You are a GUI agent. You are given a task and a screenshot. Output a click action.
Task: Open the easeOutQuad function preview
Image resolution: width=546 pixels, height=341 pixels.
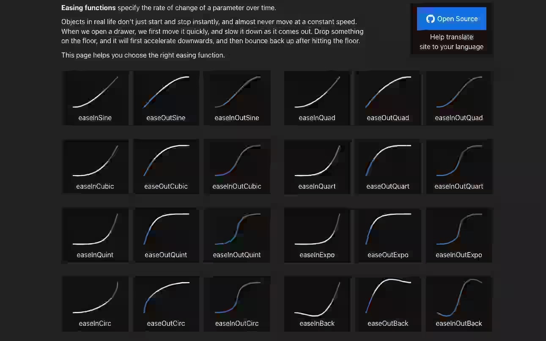click(x=388, y=97)
